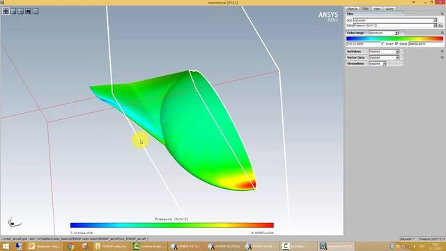Click the maximum color range value field

[426, 44]
